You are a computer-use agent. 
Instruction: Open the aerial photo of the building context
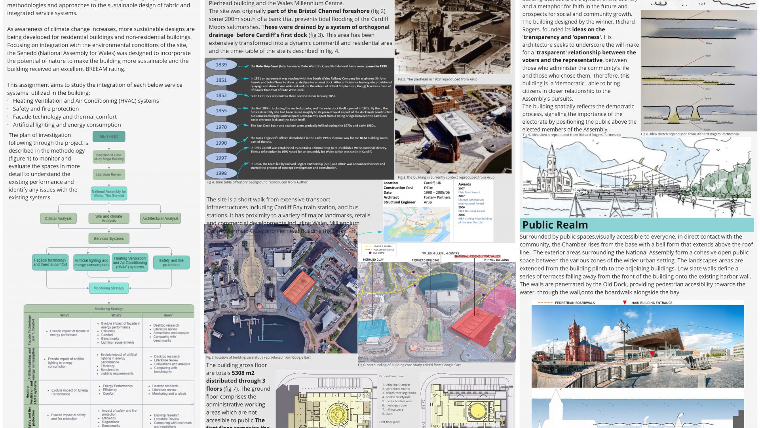click(x=453, y=129)
